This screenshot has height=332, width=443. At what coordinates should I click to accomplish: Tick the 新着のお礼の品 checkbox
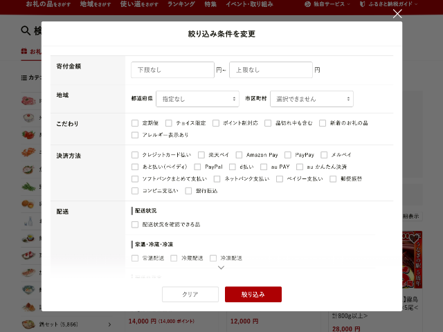(323, 123)
